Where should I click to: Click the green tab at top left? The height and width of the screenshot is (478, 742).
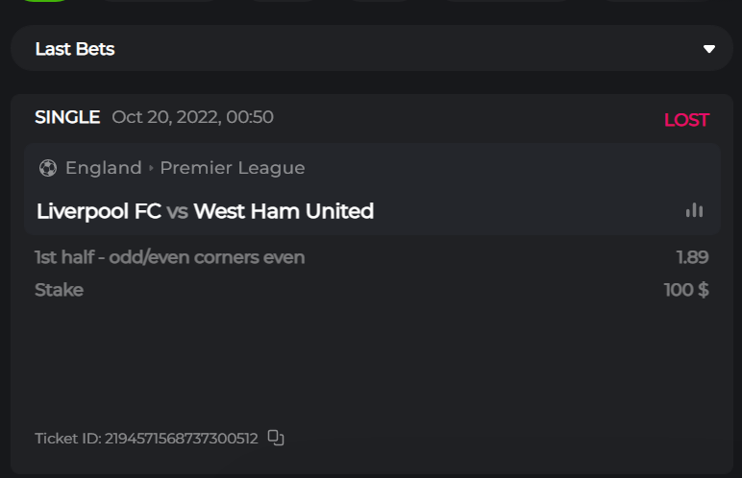(x=43, y=1)
